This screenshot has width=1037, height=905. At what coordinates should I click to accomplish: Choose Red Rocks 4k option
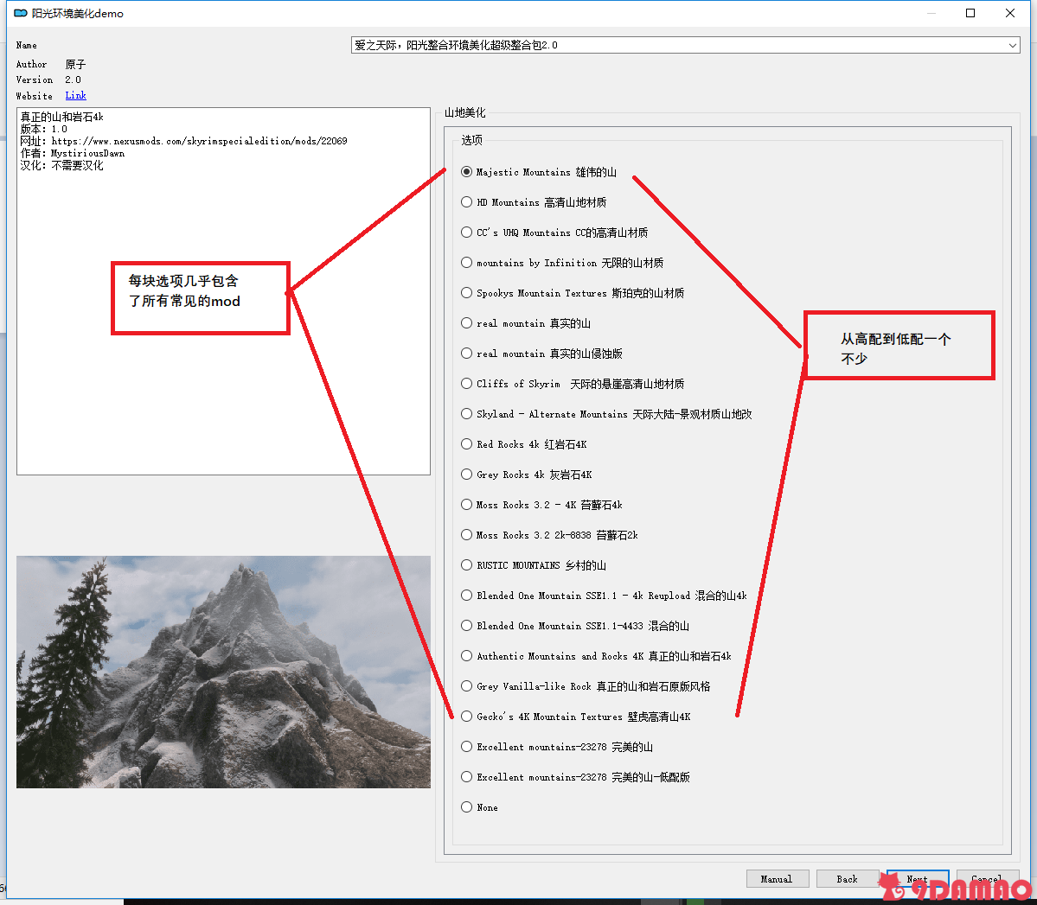pos(467,444)
